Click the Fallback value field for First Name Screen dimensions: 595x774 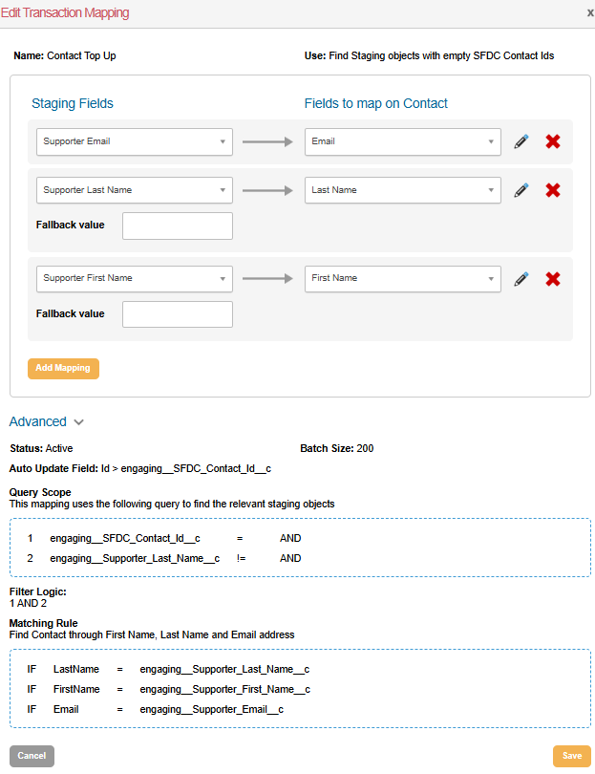coord(177,313)
